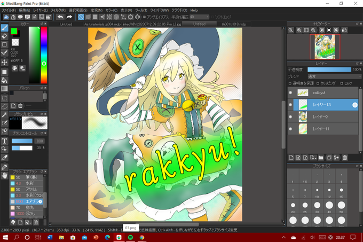The height and width of the screenshot is (242, 363).
Task: Open the add-layer-type dropdown with the plus
Action: (313, 158)
